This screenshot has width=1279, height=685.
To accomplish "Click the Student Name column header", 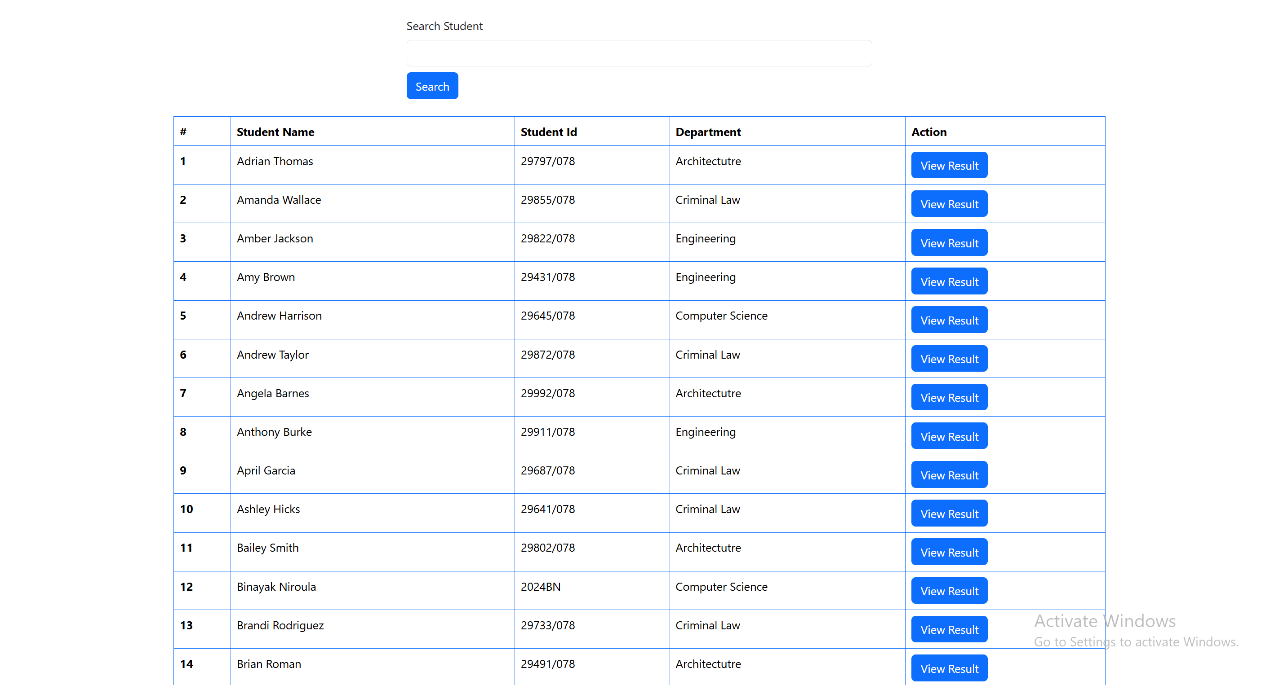I will pyautogui.click(x=275, y=132).
